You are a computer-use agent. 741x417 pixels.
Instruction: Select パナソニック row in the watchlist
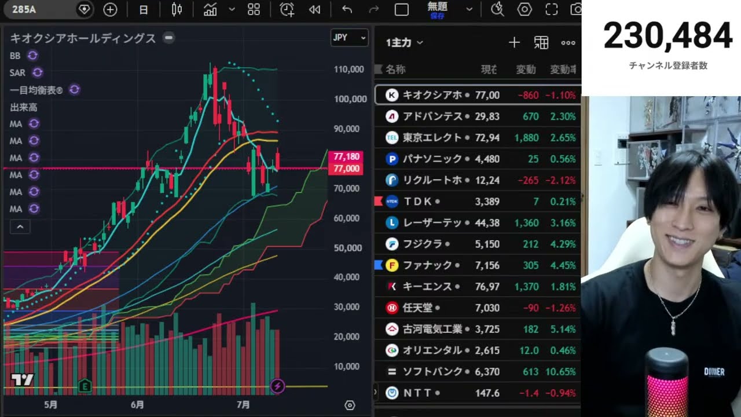click(x=478, y=159)
